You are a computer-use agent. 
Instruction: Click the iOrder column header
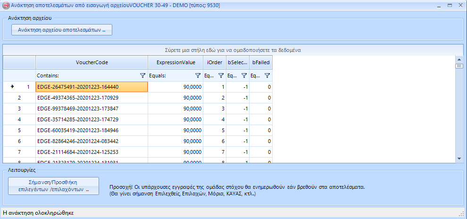click(x=214, y=62)
